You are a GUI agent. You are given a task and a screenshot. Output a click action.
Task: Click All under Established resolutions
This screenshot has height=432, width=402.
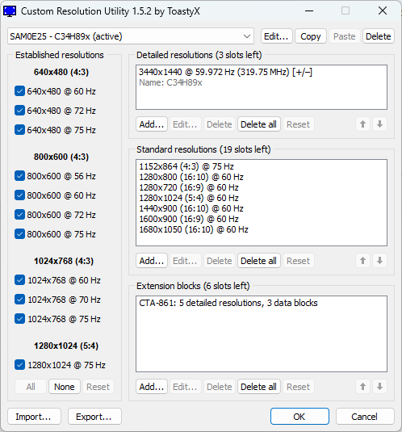[31, 387]
